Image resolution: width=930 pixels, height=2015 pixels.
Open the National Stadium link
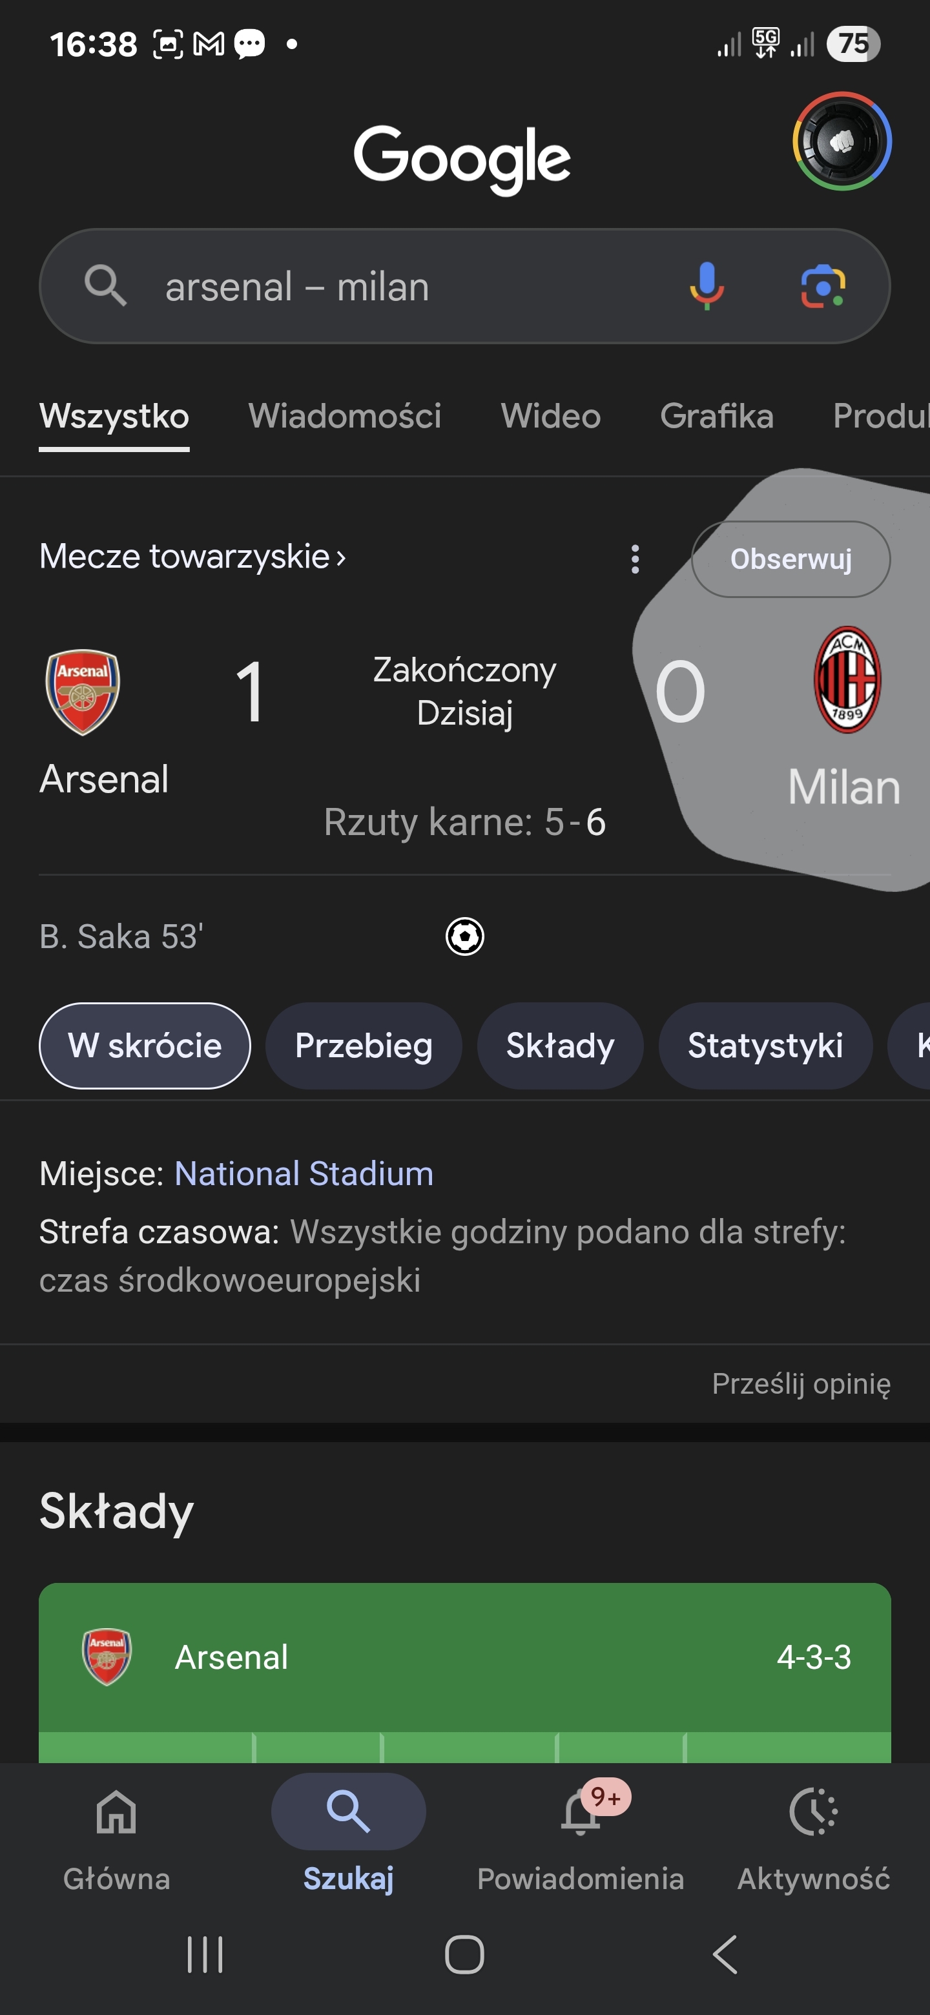304,1173
